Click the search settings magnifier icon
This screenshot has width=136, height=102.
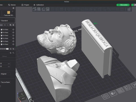13,53
